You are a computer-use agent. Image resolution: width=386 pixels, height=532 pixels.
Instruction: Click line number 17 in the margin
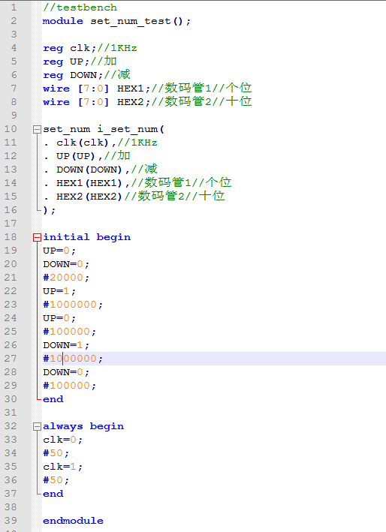tap(11, 224)
